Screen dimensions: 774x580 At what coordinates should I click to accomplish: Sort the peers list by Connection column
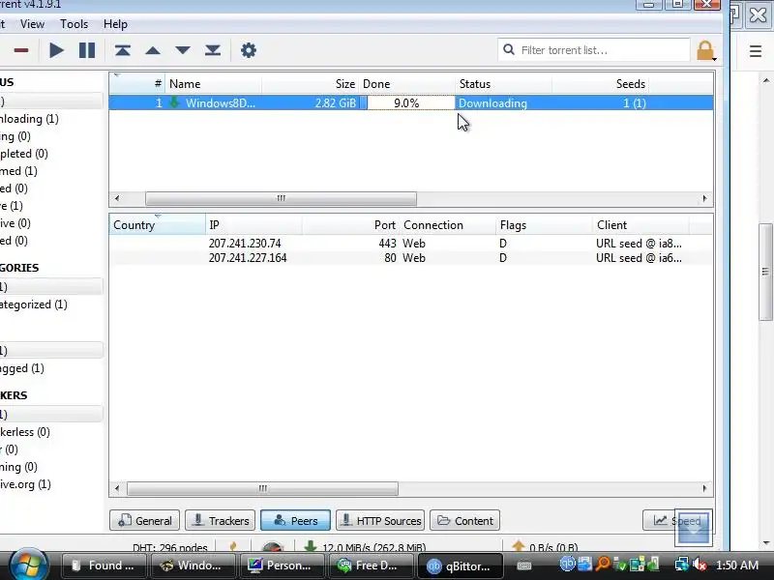(447, 225)
